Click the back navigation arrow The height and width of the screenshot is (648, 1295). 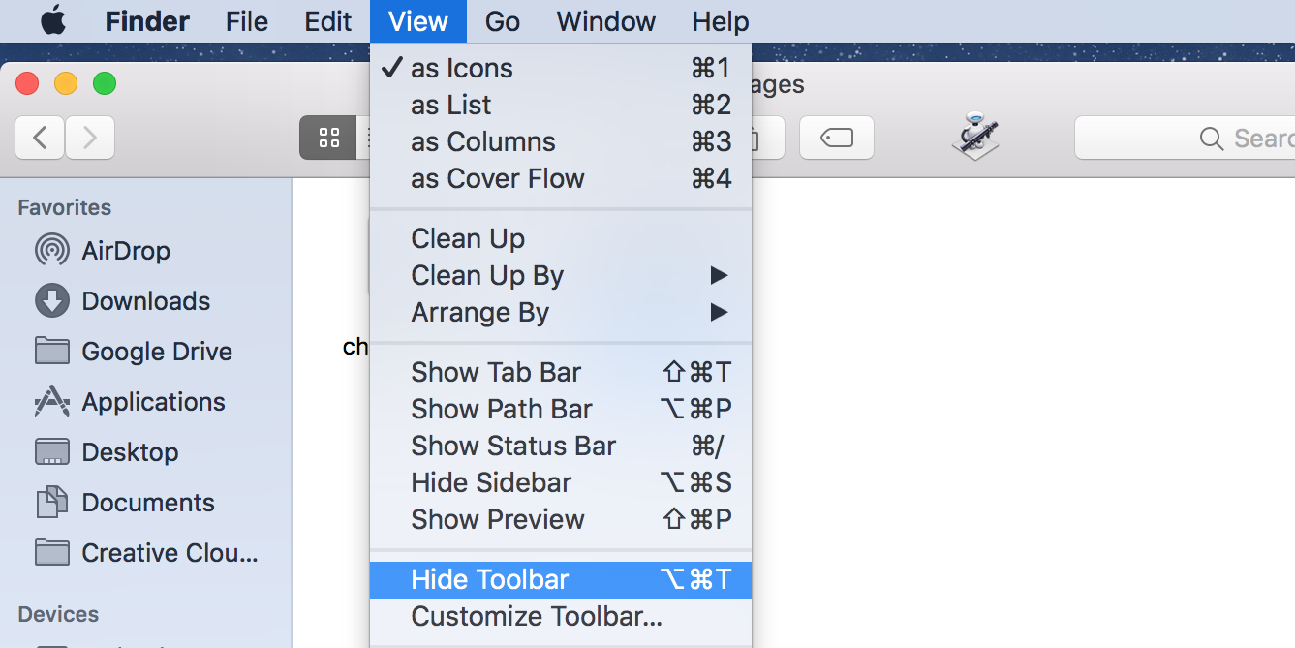pyautogui.click(x=40, y=138)
